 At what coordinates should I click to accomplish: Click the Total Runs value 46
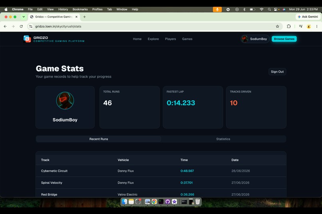(x=107, y=103)
